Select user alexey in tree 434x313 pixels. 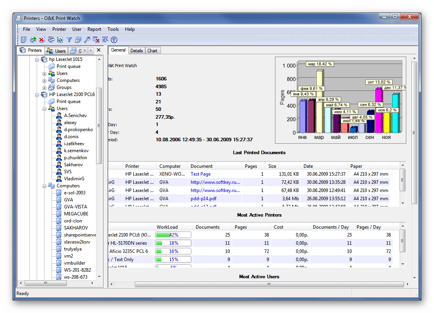pos(70,123)
